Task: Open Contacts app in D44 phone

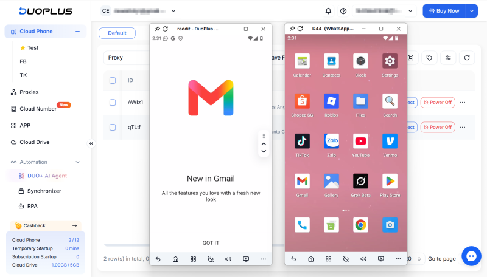Action: [331, 61]
